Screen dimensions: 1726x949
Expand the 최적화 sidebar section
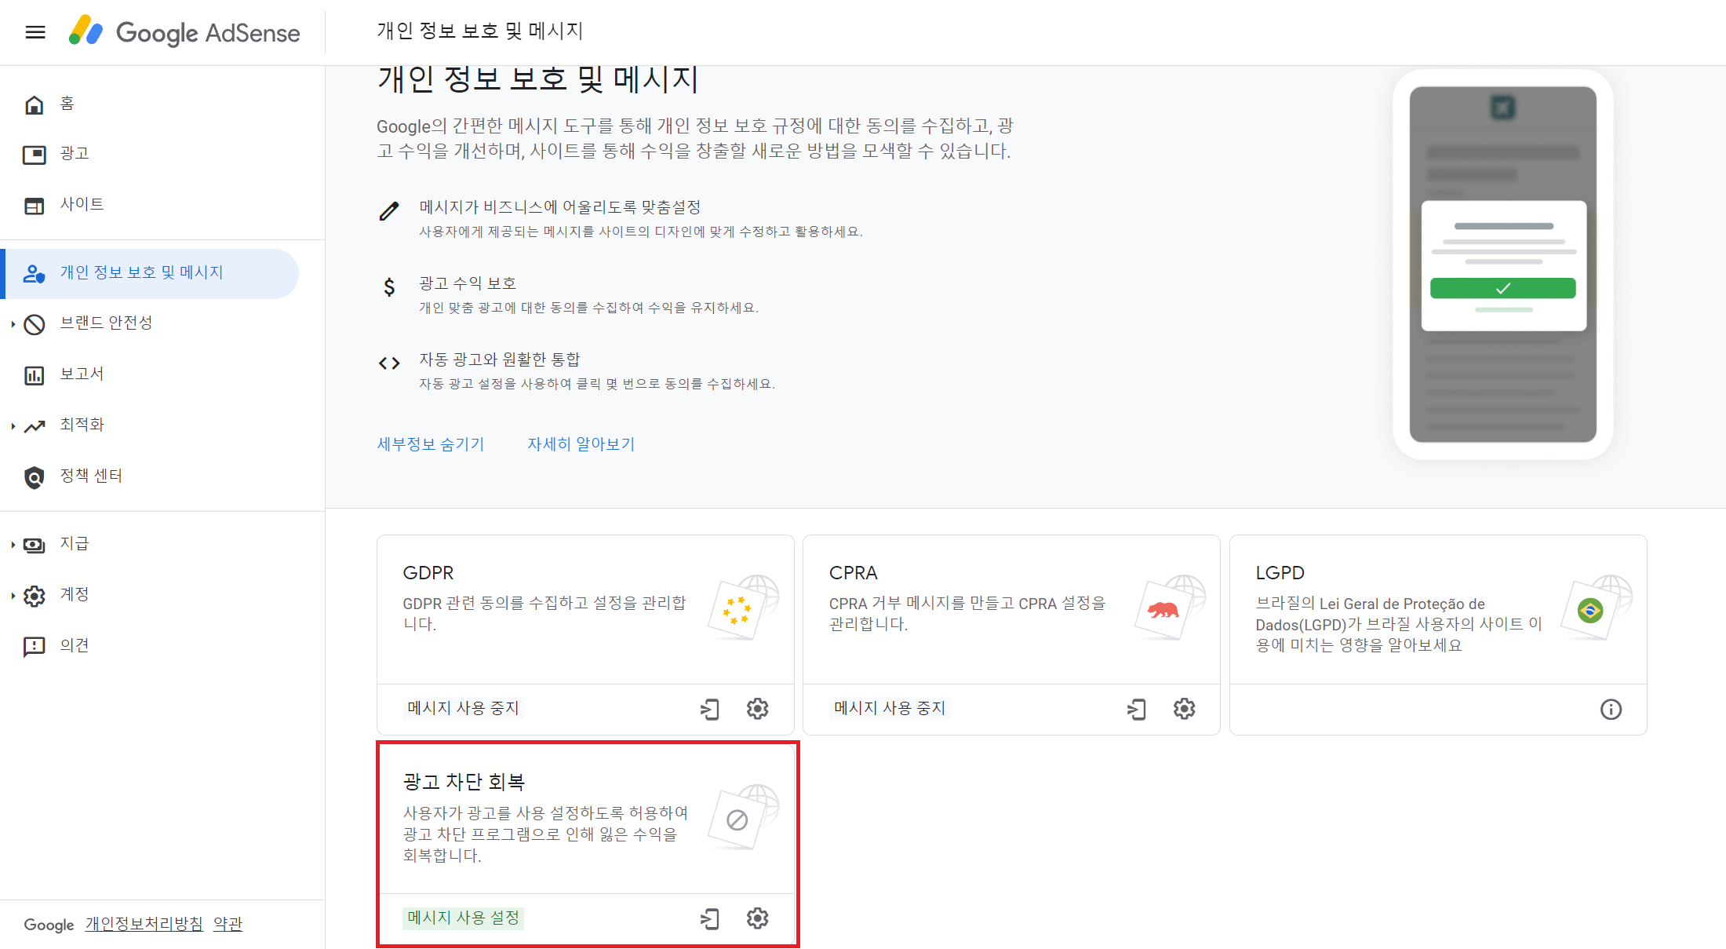[x=13, y=425]
